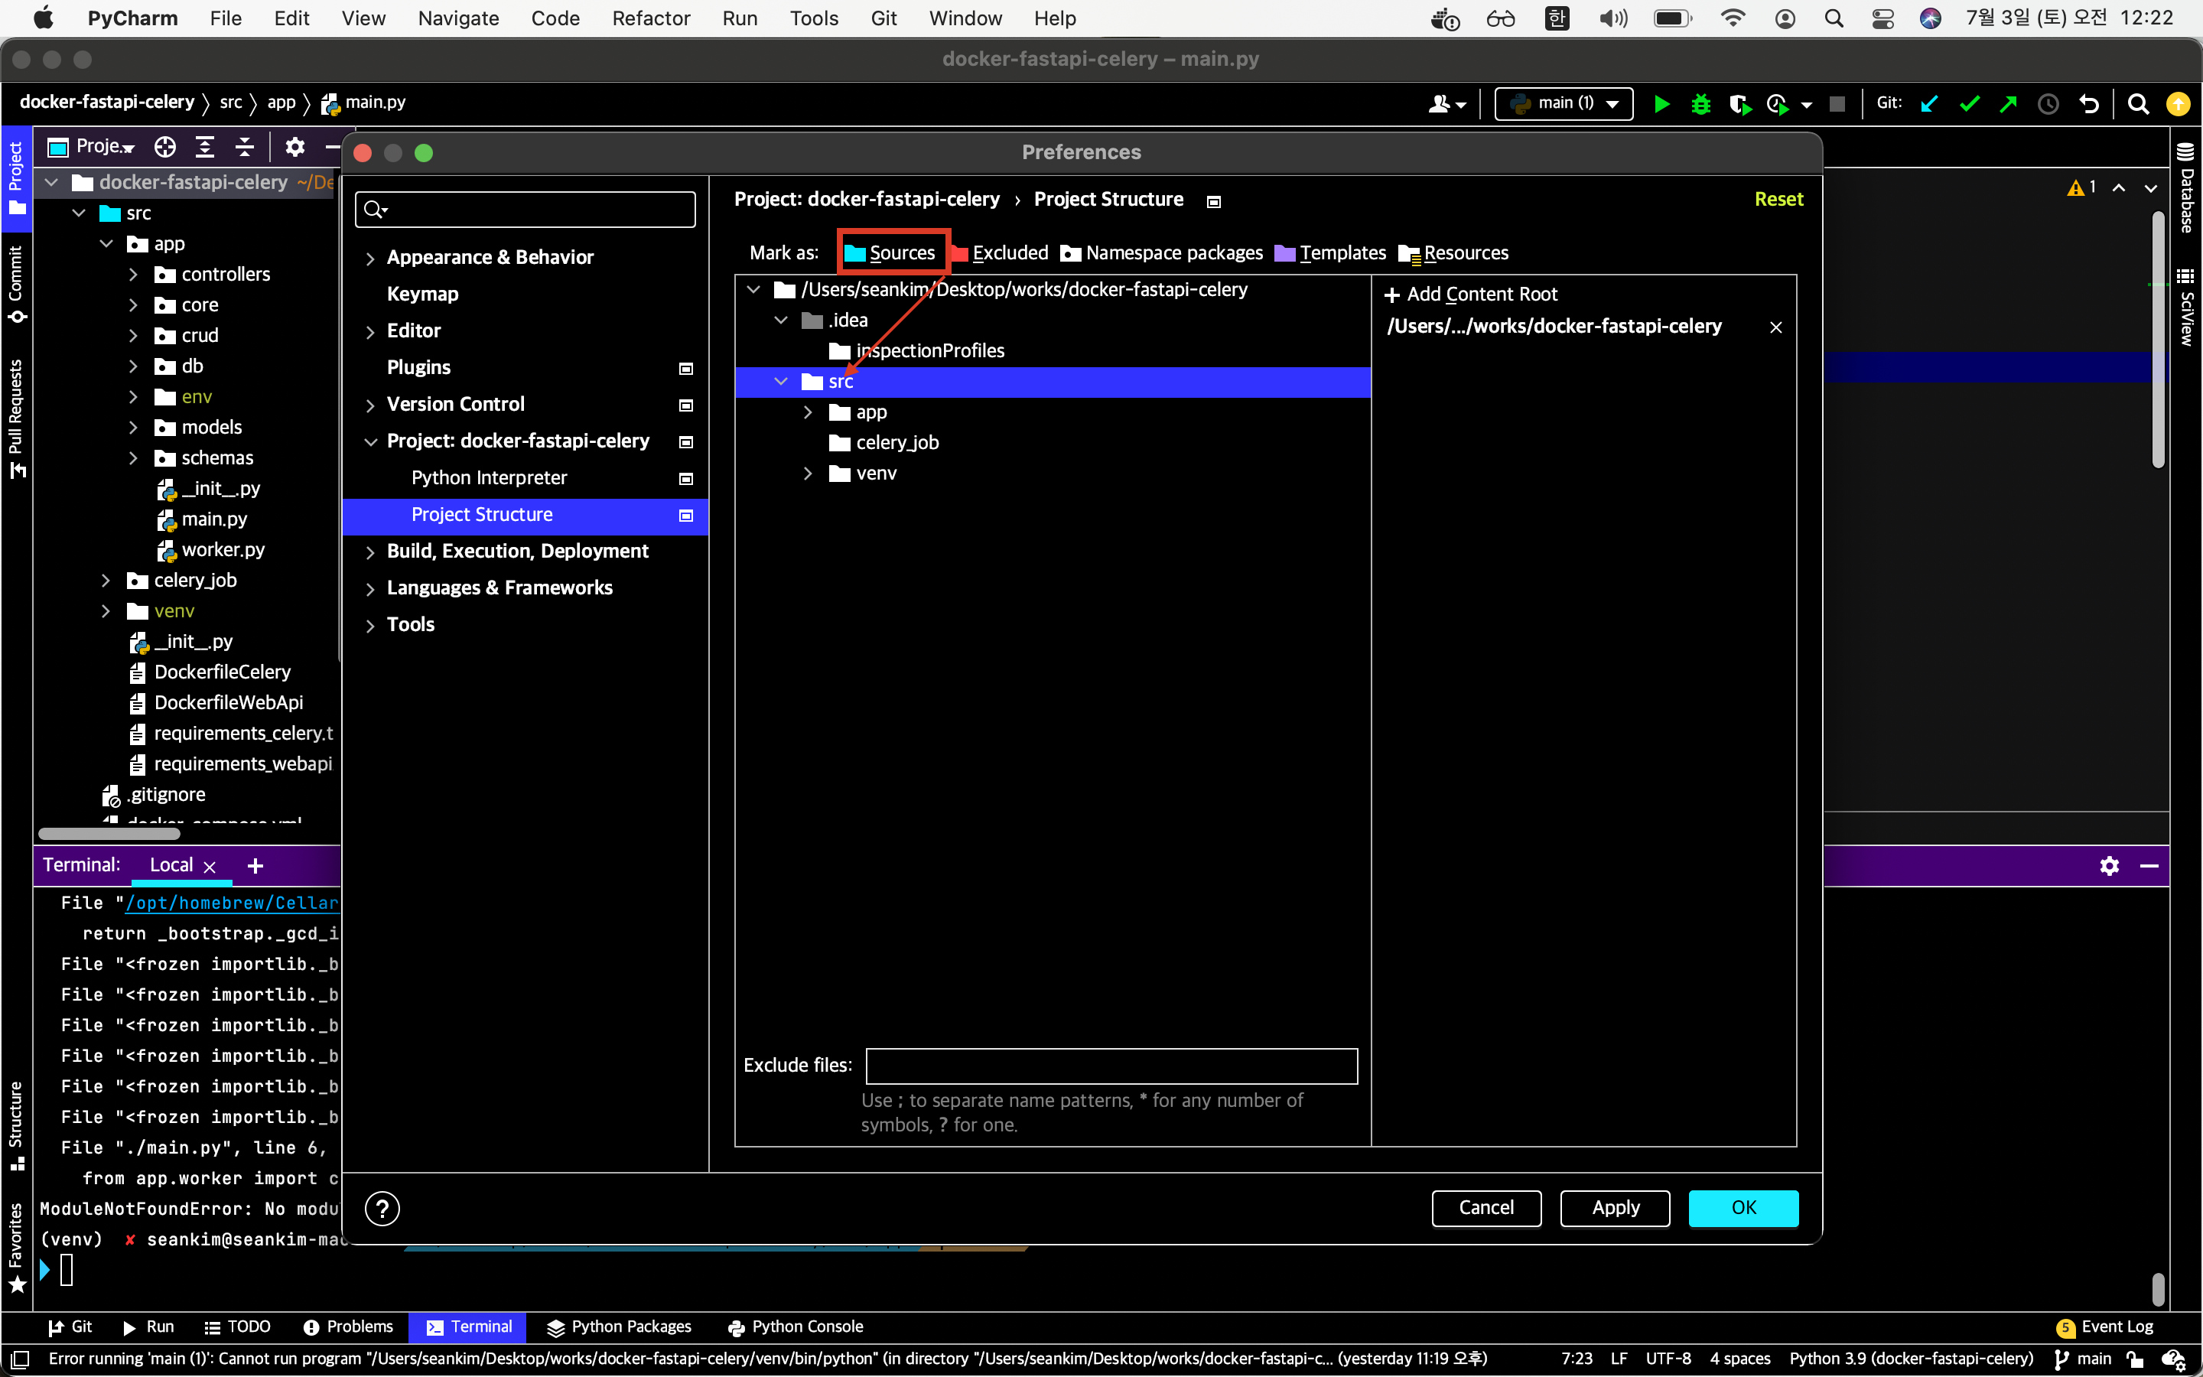The width and height of the screenshot is (2203, 1377).
Task: Rollback changes with undo arrow icon
Action: (2089, 104)
